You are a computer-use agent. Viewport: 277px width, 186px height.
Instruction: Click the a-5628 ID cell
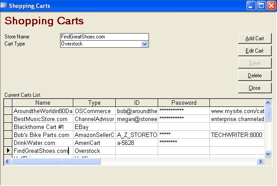pos(137,143)
